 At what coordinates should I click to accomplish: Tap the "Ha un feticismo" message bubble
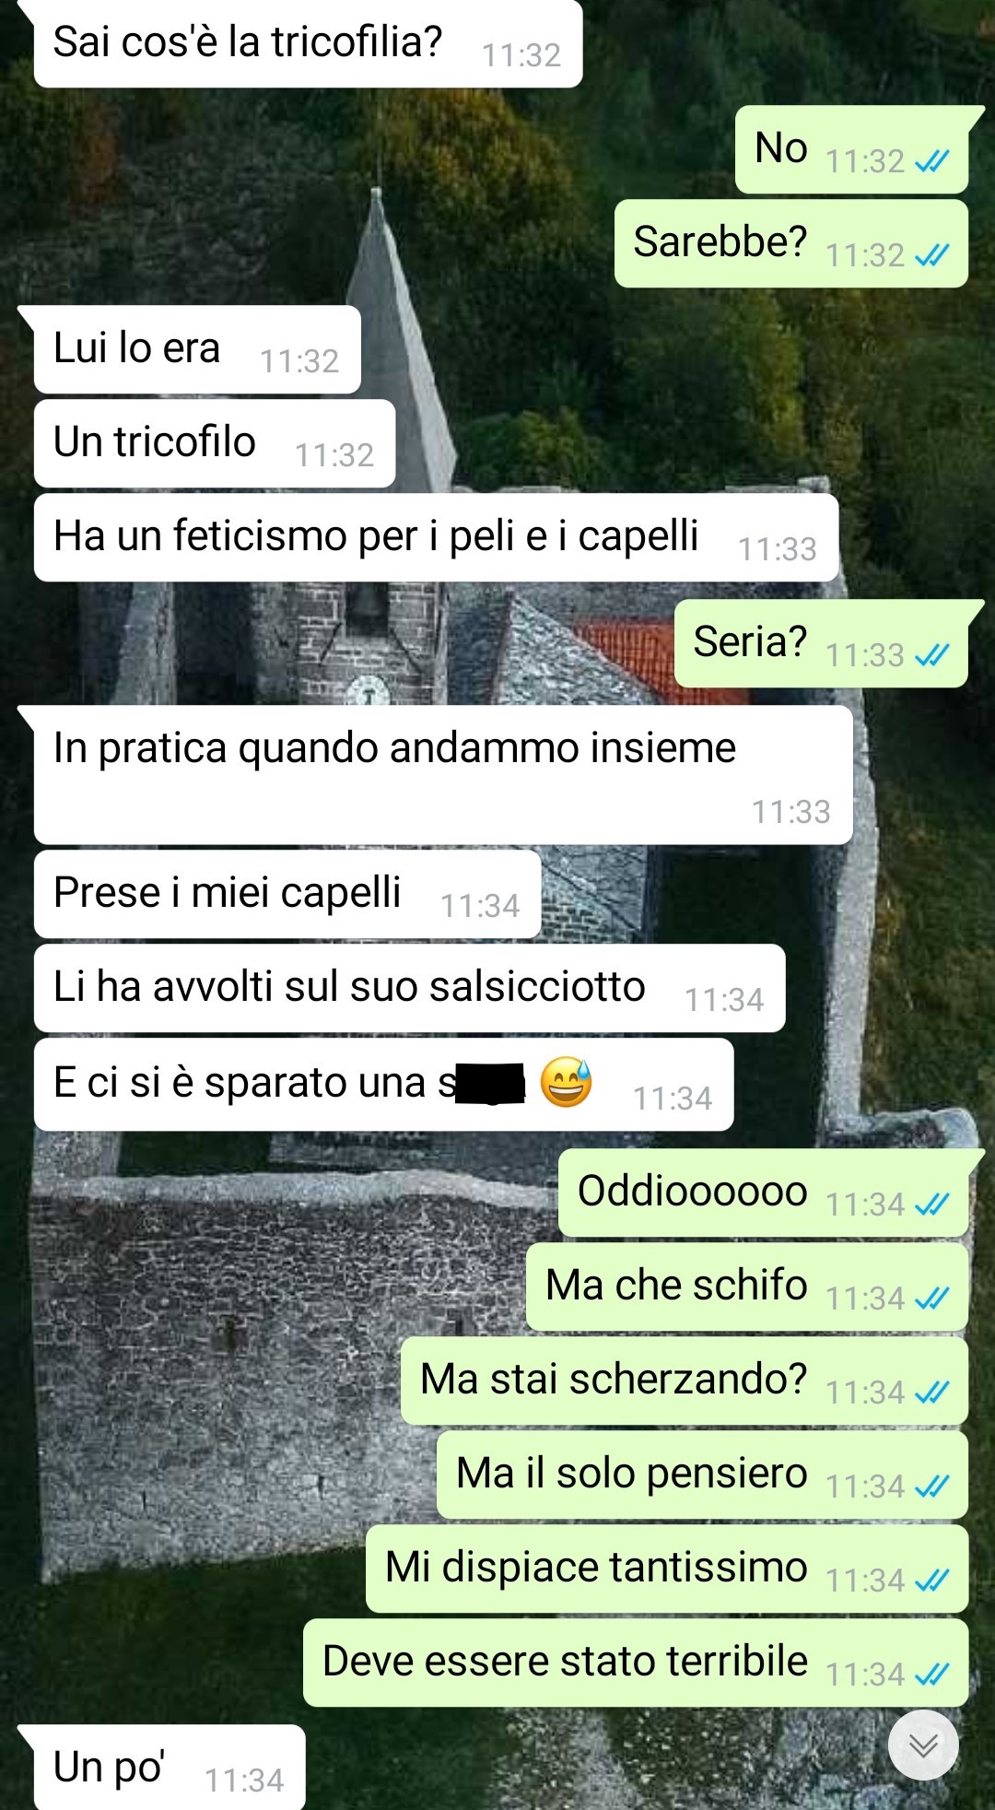pos(436,537)
